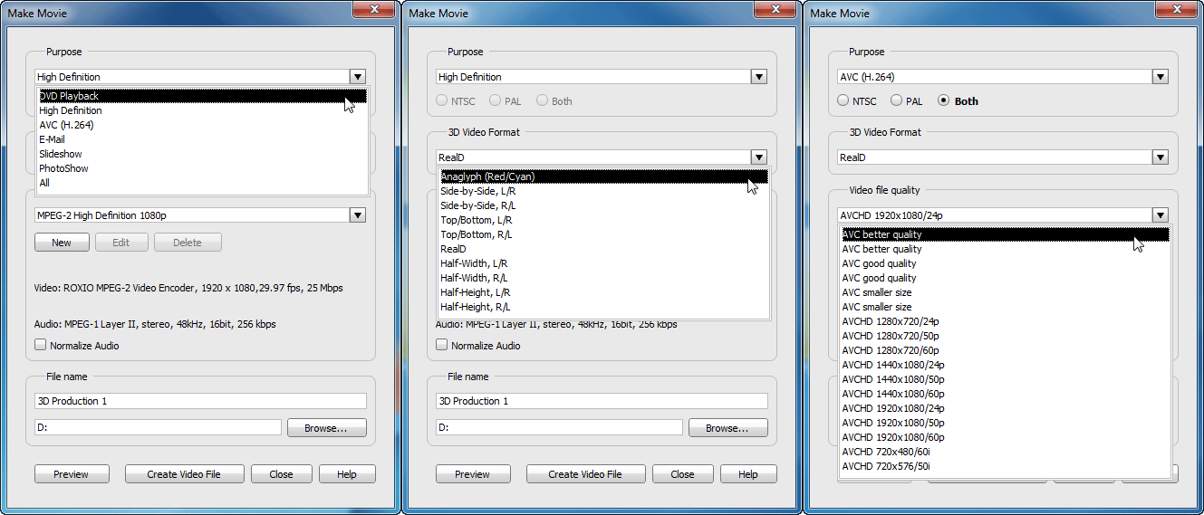
Task: Select Top/Bottom, R/L format
Action: [603, 234]
